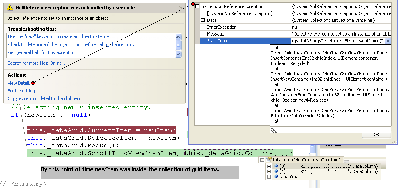
Task: Expand the Data property row
Action: pos(203,20)
